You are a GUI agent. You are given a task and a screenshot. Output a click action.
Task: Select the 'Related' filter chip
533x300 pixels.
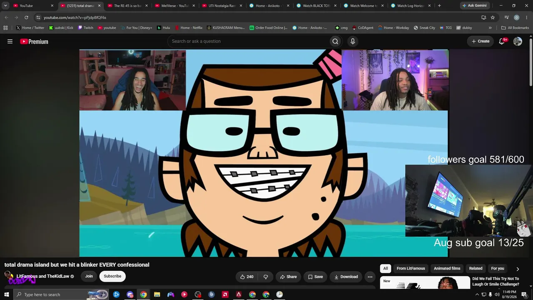[476, 269]
